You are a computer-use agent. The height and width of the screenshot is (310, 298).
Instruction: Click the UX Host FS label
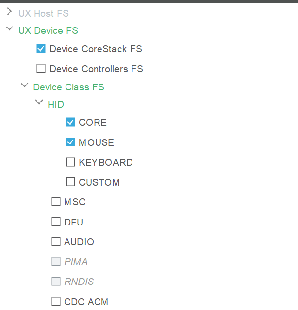tap(43, 13)
